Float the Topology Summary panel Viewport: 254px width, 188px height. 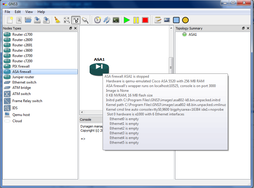click(x=243, y=28)
